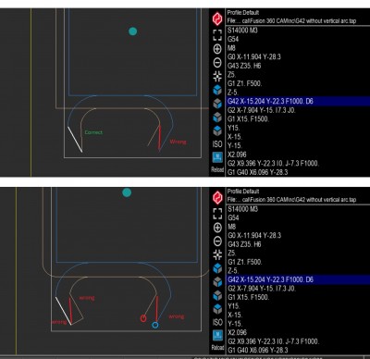
Task: Click the teal tool-position dot in upper viewport
Action: 132,31
